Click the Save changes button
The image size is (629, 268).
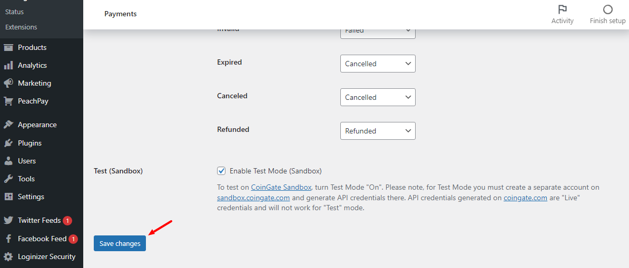click(x=120, y=243)
